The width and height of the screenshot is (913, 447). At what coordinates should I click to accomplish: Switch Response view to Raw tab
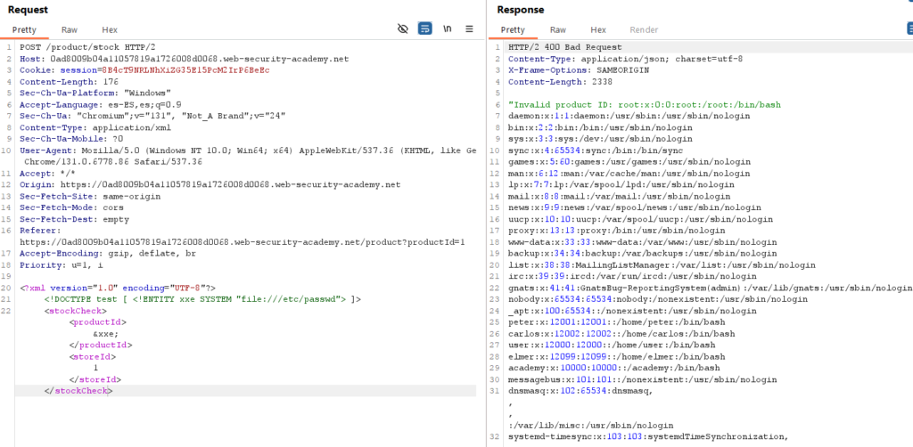pos(558,29)
